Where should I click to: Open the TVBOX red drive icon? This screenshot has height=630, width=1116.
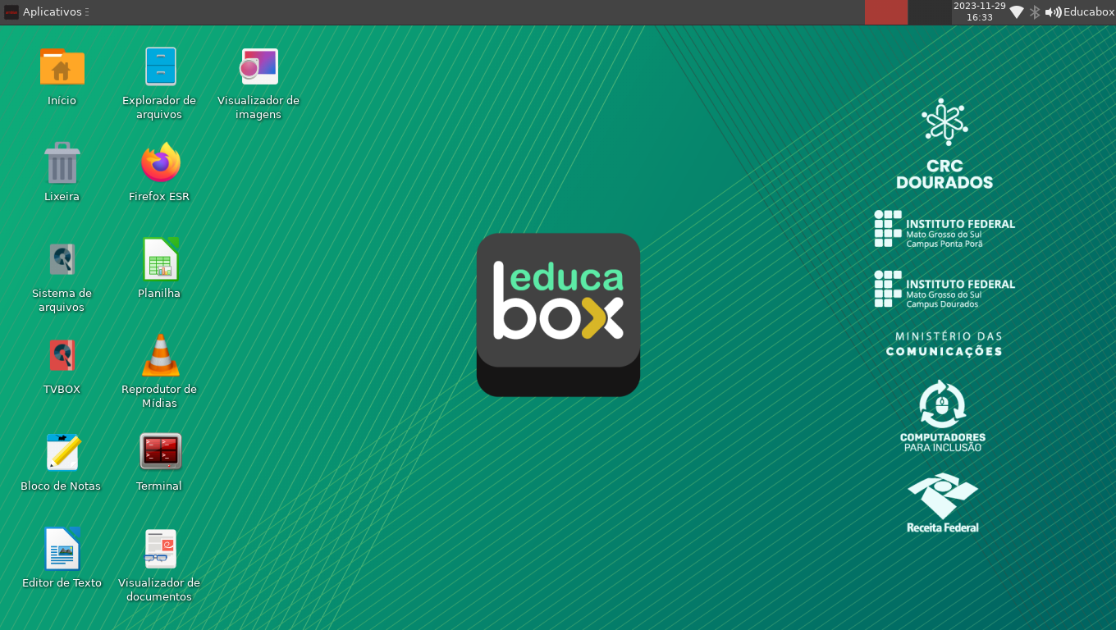coord(62,355)
